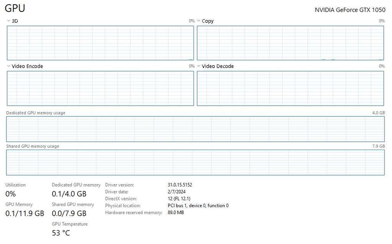Click the Dedicated GPU memory usage graph
The image size is (392, 244).
click(x=195, y=129)
